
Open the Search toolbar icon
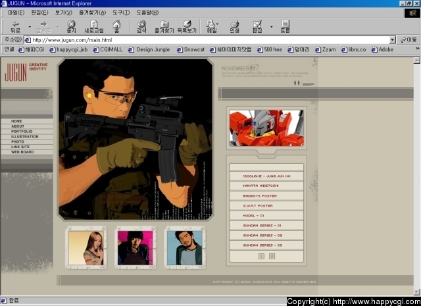pos(141,26)
